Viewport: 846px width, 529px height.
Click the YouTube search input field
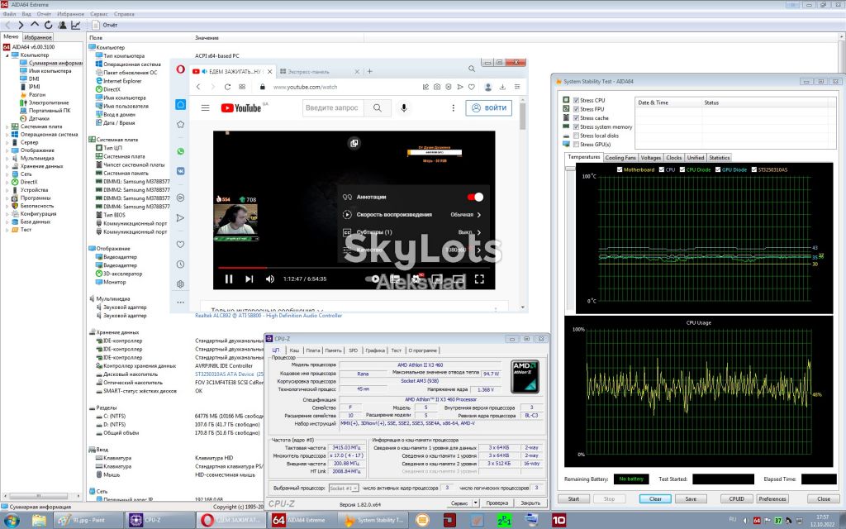click(334, 108)
